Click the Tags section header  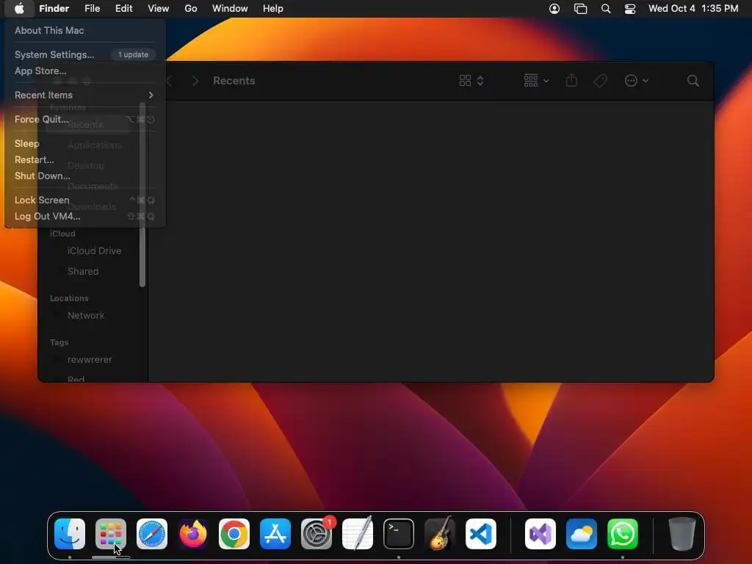(59, 342)
